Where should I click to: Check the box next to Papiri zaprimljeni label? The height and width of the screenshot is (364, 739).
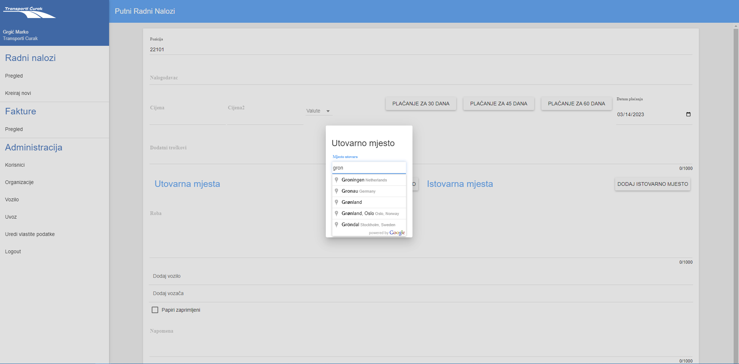point(155,310)
